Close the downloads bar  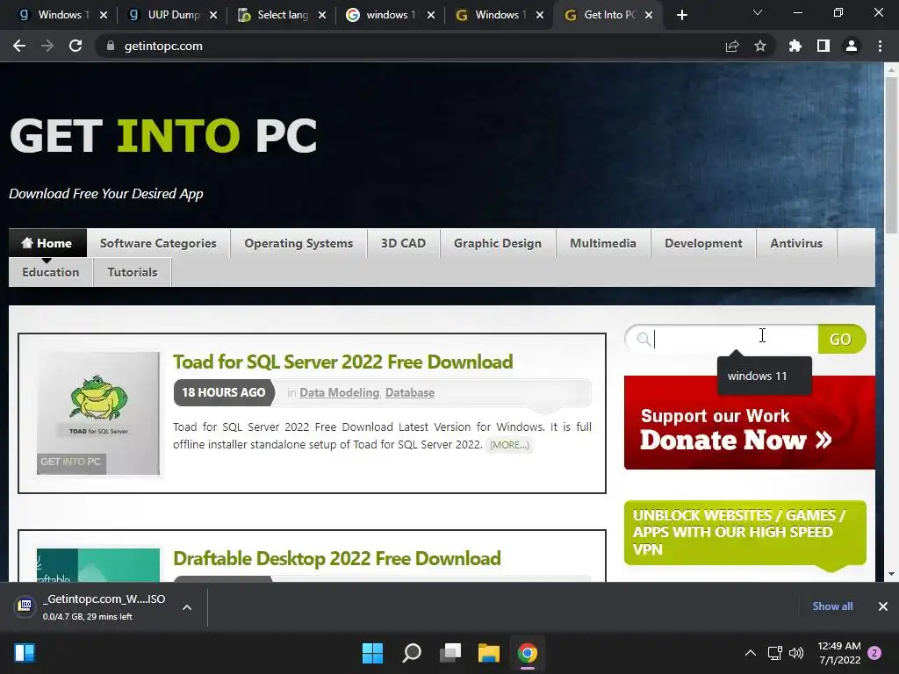pos(883,606)
